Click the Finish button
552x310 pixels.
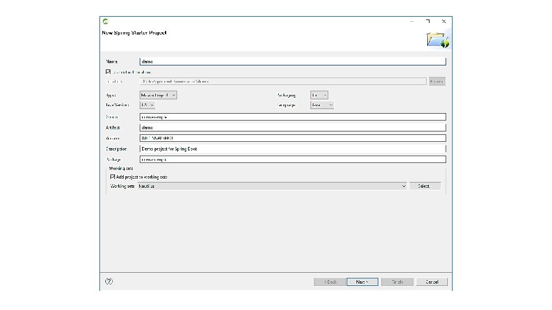point(397,282)
